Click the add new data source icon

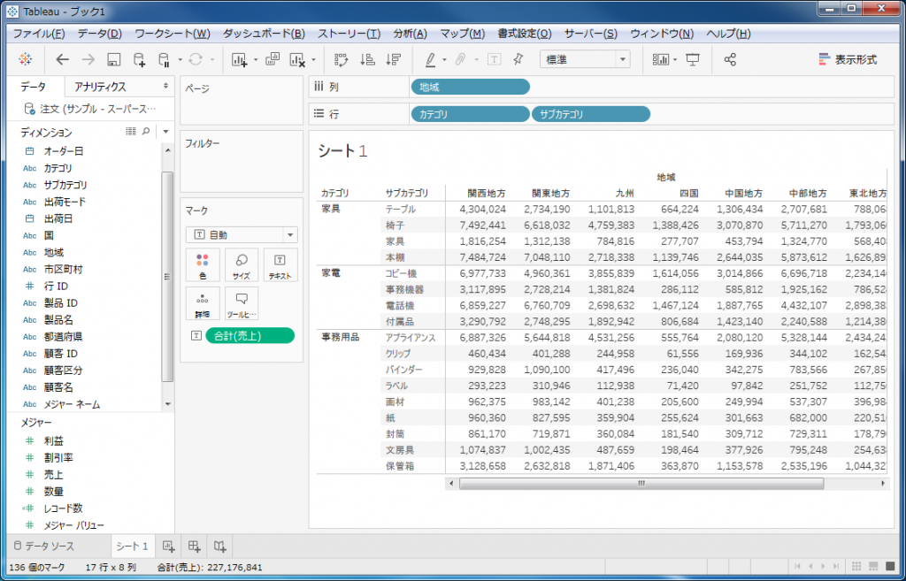pos(139,59)
